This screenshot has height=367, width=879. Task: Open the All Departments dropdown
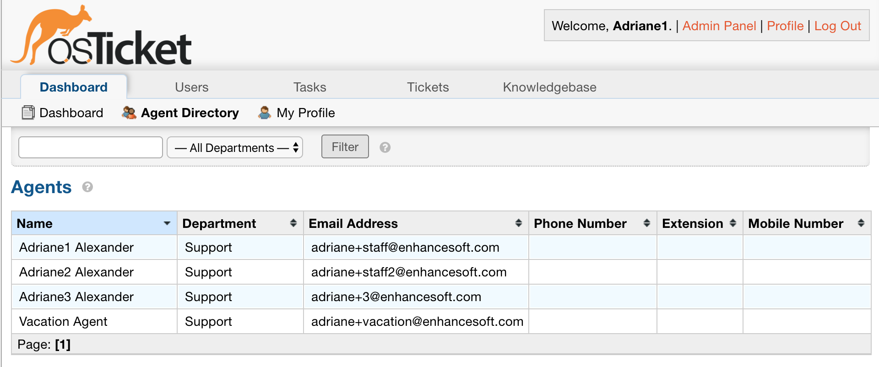pyautogui.click(x=234, y=147)
